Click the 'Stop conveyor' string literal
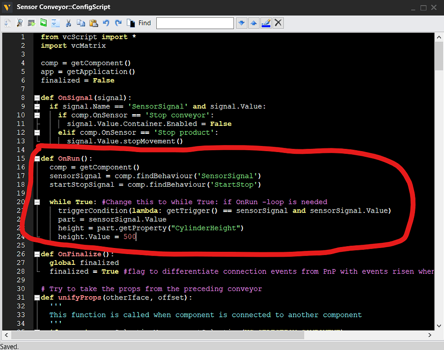 click(x=177, y=115)
